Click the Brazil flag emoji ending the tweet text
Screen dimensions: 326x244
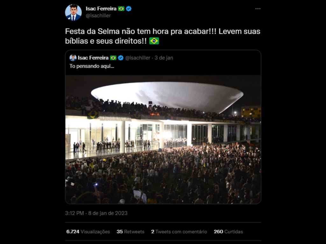tap(154, 41)
